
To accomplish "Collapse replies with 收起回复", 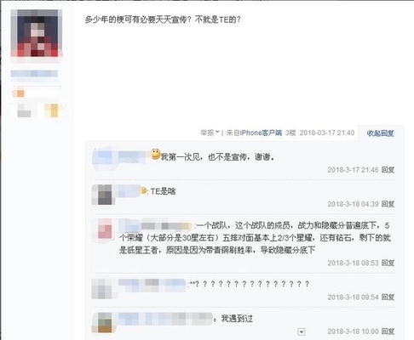I will tap(380, 133).
